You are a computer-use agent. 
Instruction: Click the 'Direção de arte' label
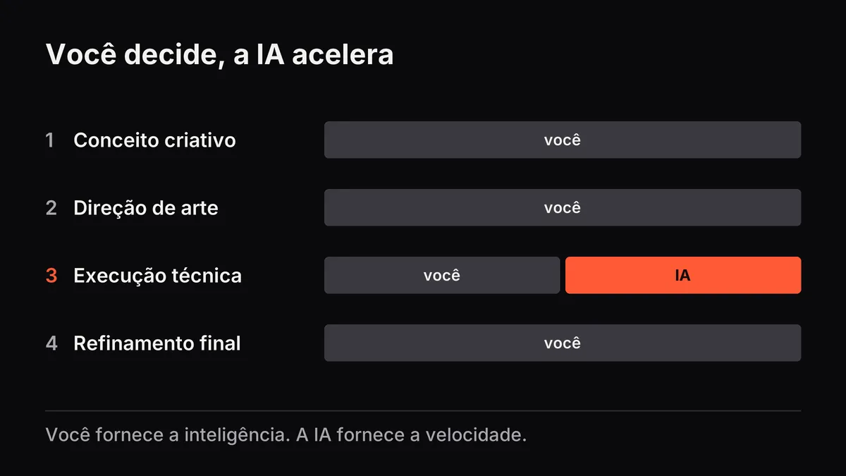pyautogui.click(x=146, y=208)
